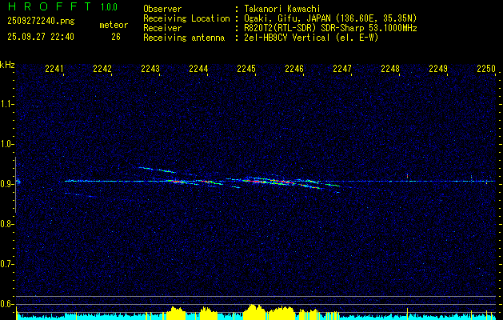Click the 2el-HB9CV antenna description

click(x=311, y=38)
